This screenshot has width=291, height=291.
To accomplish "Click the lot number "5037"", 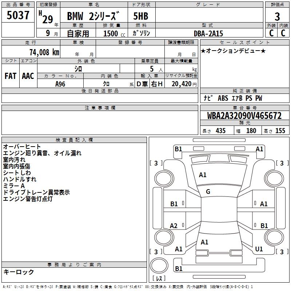I will click(18, 15).
